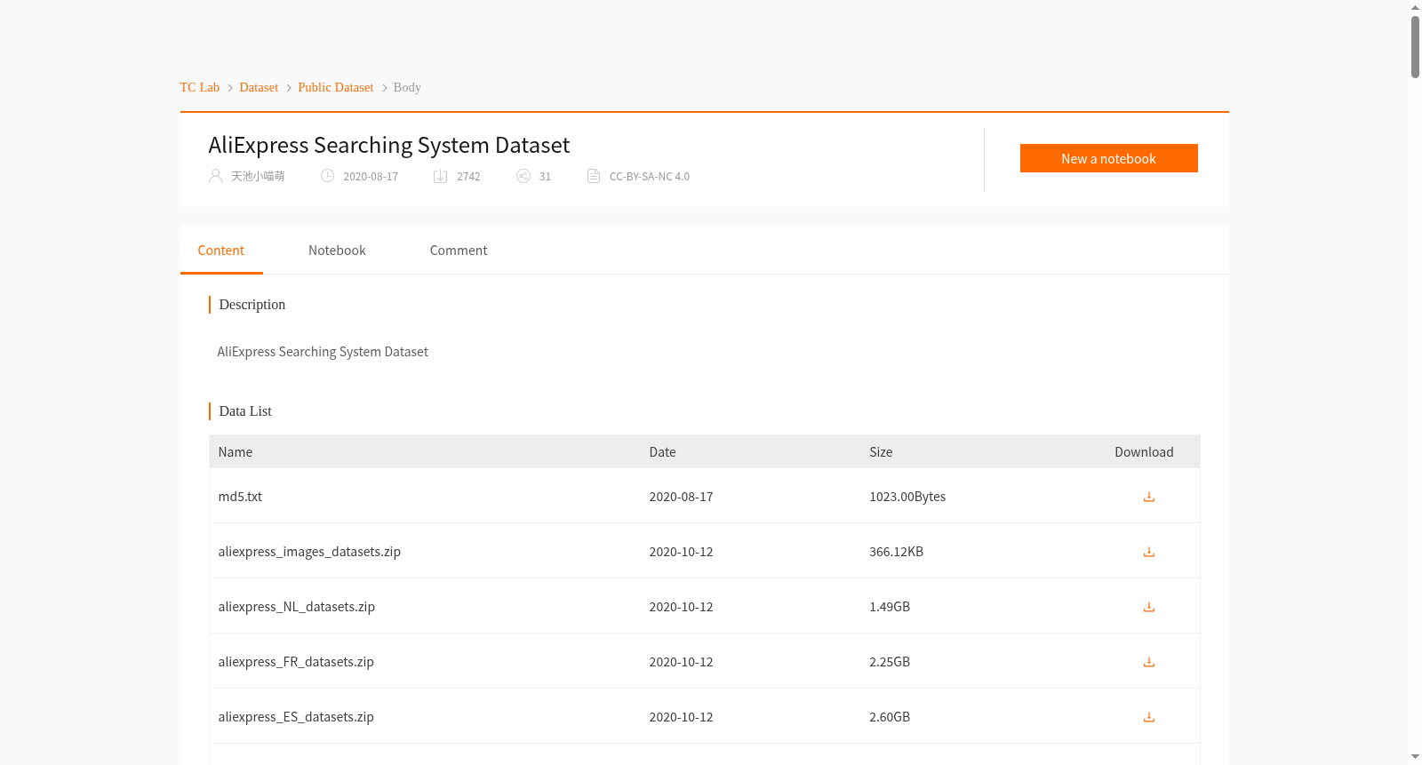Image resolution: width=1422 pixels, height=765 pixels.
Task: Go to TC Lab breadcrumb link
Action: (x=200, y=87)
